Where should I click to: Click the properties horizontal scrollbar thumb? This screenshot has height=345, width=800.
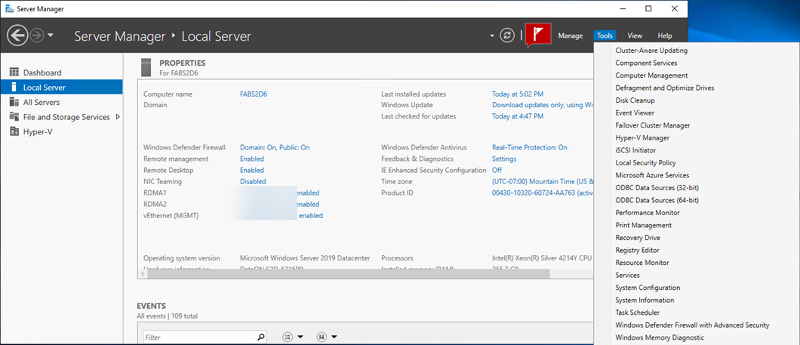click(x=349, y=275)
